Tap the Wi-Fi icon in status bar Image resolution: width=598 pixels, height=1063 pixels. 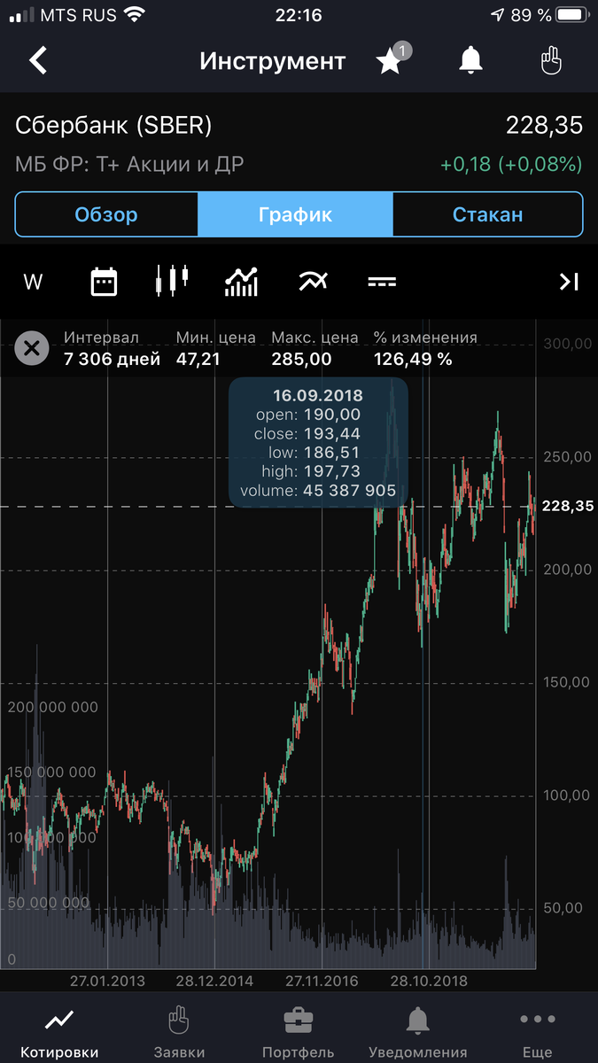click(x=135, y=15)
